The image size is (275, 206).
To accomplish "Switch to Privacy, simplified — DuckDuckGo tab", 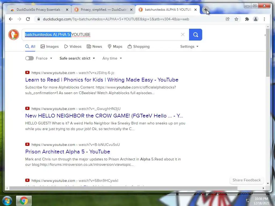I will (x=103, y=10).
